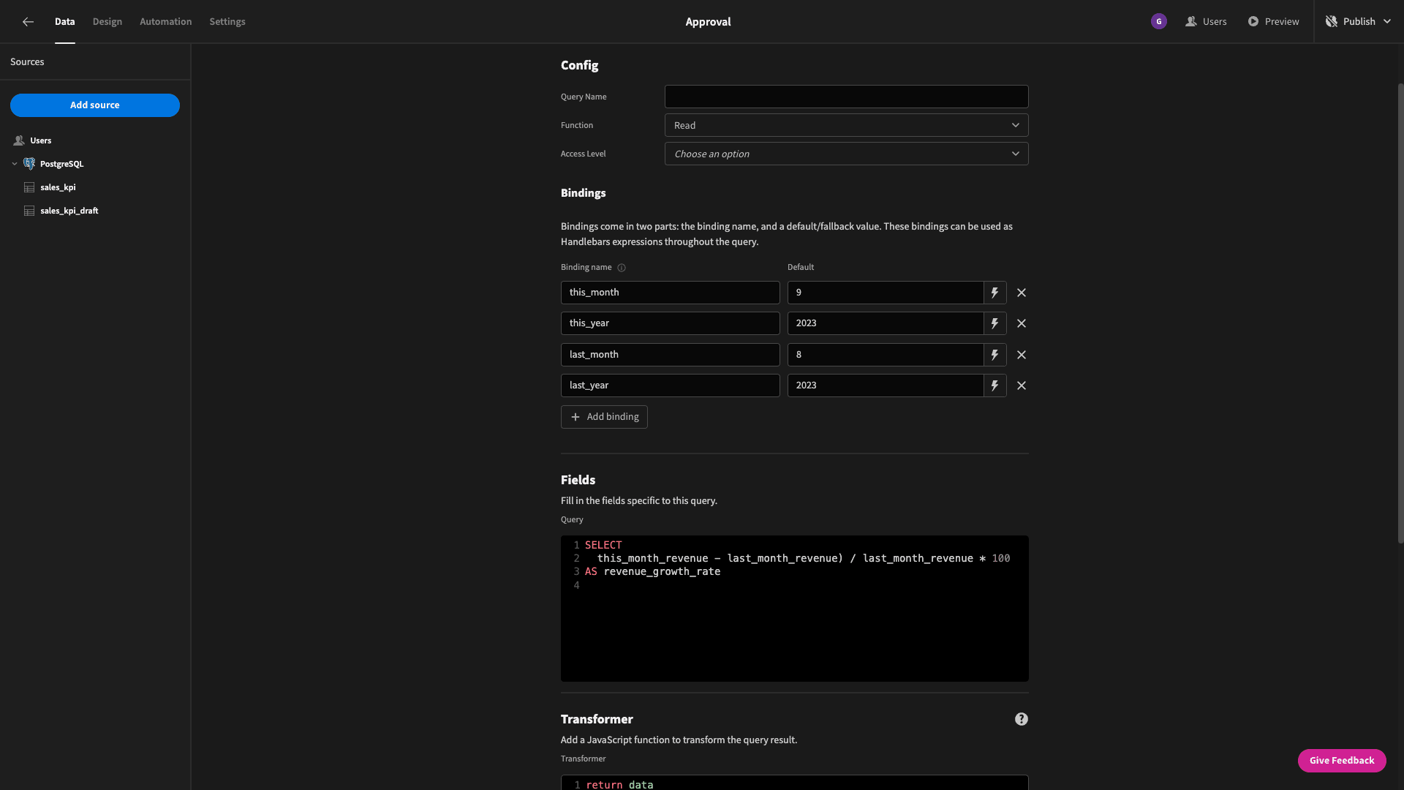Click the lightning icon for last_month default
Viewport: 1404px width, 790px height.
point(994,355)
